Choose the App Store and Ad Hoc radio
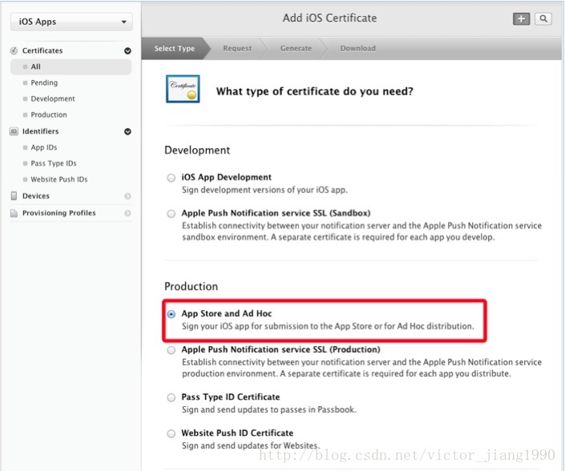The image size is (565, 471). (172, 314)
